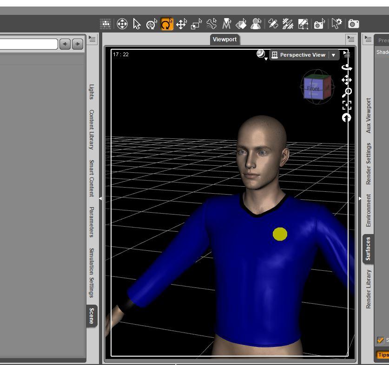
Task: Open the DrawStyle sphere dropdown
Action: pyautogui.click(x=262, y=54)
